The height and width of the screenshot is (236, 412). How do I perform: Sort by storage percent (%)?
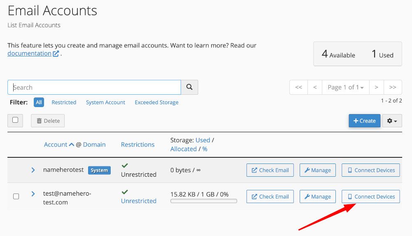(205, 149)
